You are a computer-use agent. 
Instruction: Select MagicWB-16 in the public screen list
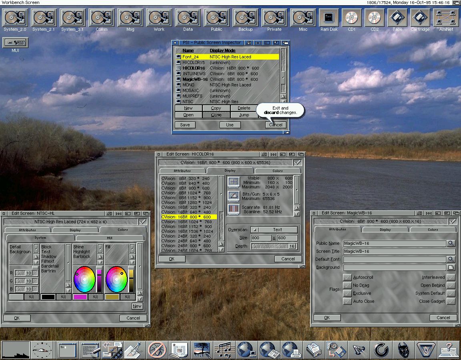[x=195, y=79]
